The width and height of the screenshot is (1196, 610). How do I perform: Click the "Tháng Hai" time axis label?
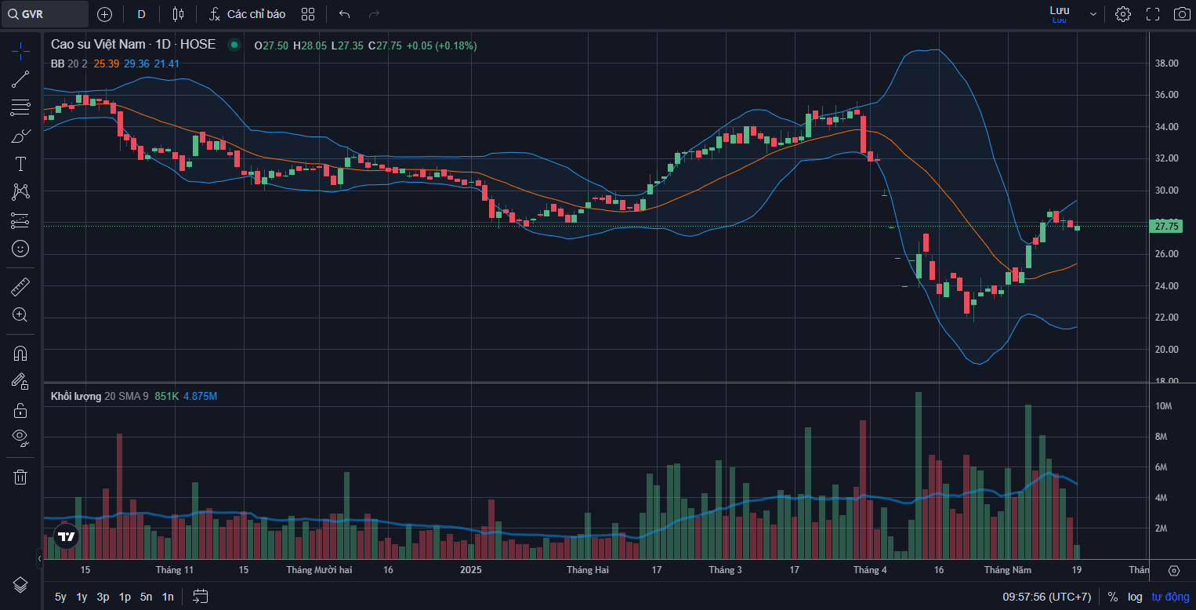coord(588,570)
